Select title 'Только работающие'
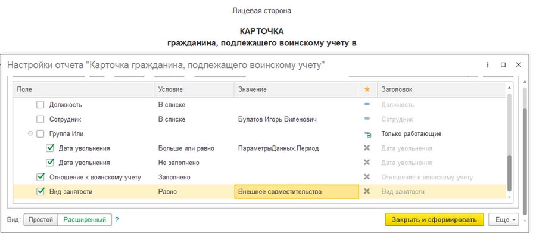 point(411,133)
